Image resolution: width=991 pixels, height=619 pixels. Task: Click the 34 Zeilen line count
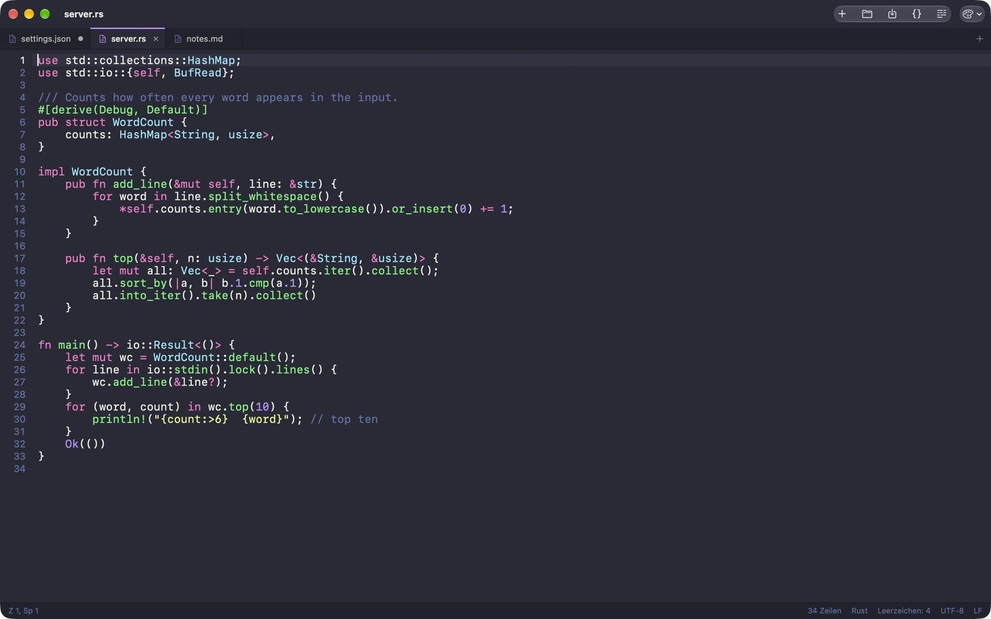tap(824, 610)
